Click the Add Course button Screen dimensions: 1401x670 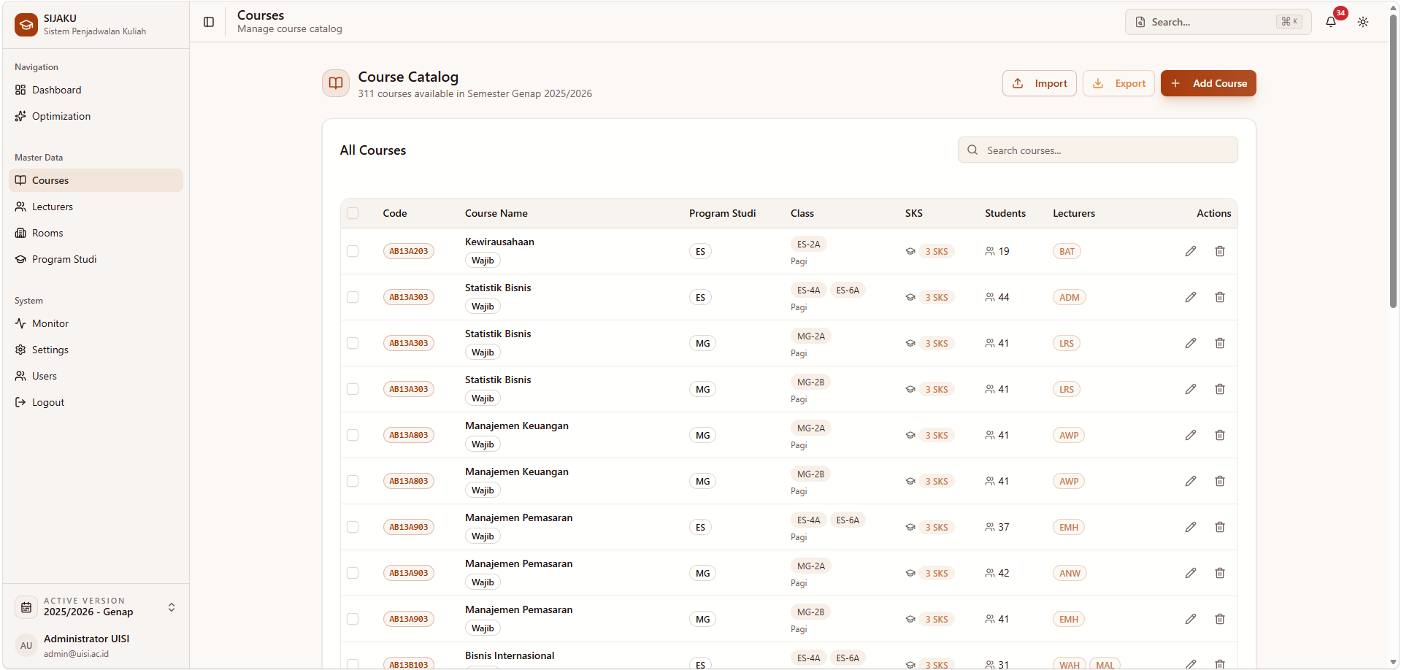[x=1208, y=83]
